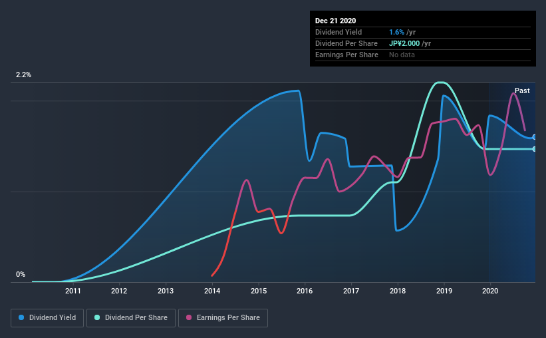Click the 'Past' label on the chart
The image size is (546, 338).
click(x=522, y=91)
